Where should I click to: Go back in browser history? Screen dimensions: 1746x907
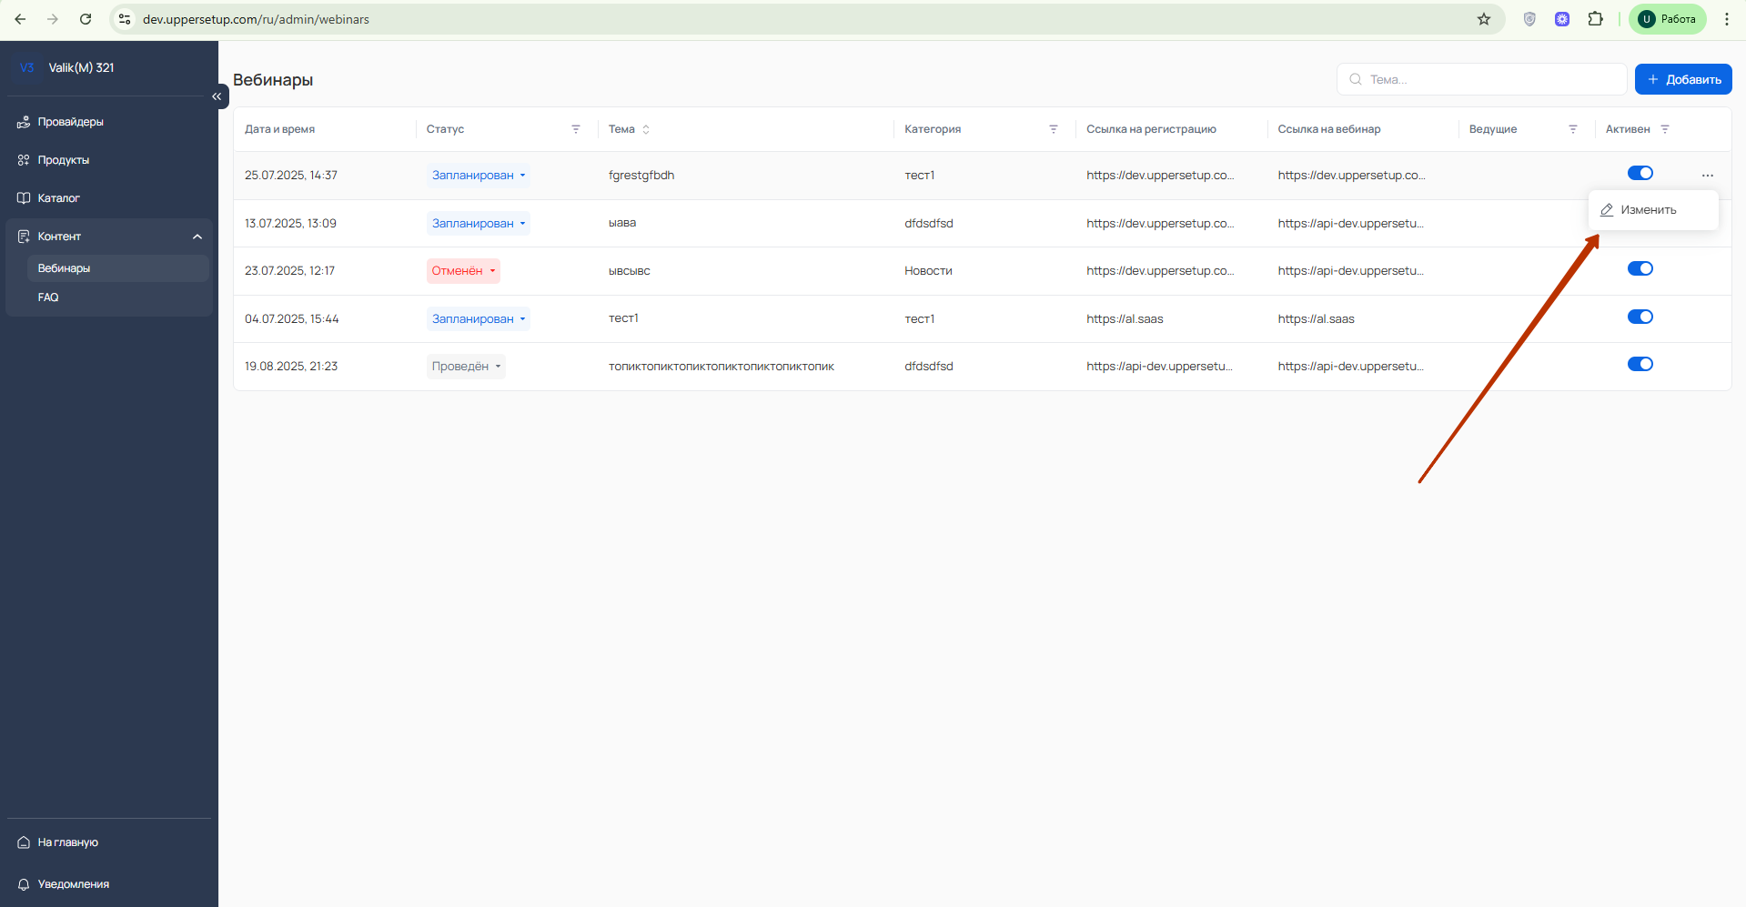click(20, 19)
